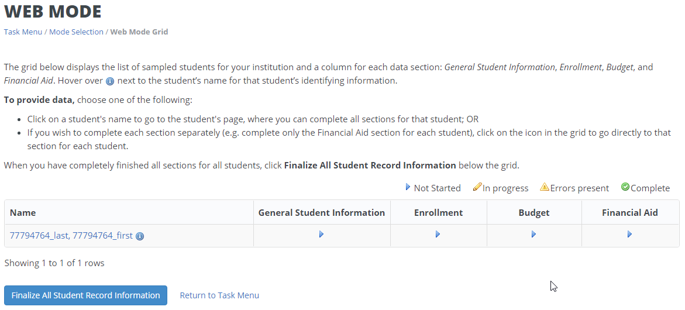Click the Errors present warning triangle icon
Image resolution: width=685 pixels, height=310 pixels.
click(545, 187)
